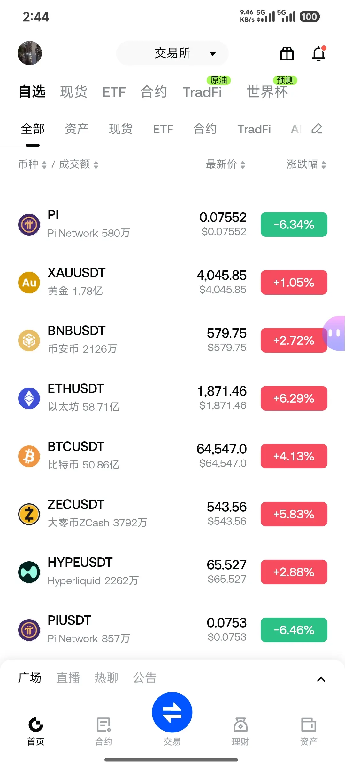Expand the 广场 panel with chevron arrow
Image resolution: width=345 pixels, height=768 pixels.
click(321, 679)
